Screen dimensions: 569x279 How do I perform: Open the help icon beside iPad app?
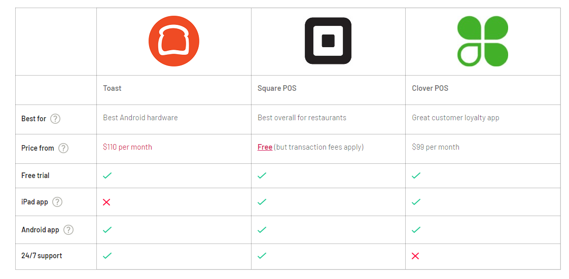(x=57, y=202)
